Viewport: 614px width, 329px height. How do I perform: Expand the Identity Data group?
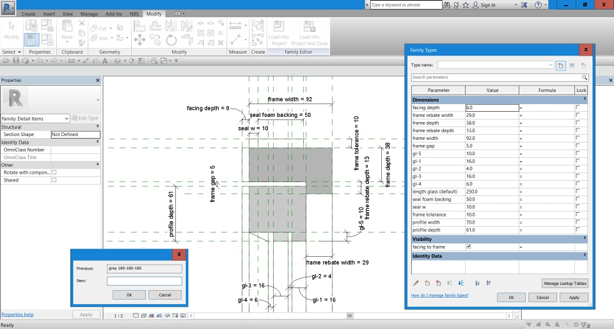coord(584,256)
